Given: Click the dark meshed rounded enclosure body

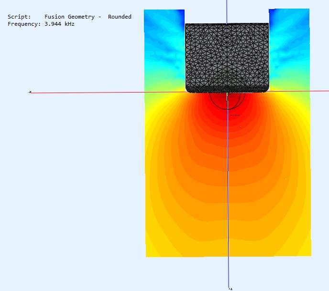Looking at the screenshot, I should (x=227, y=58).
